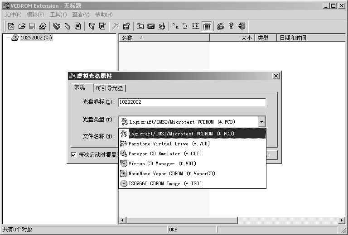The image size is (348, 235).
Task: Click the Save floppy disk icon
Action: (32, 26)
